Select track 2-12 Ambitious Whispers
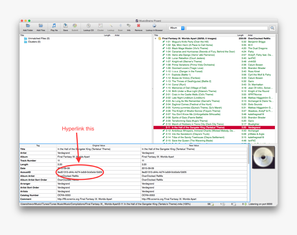This screenshot has width=297, height=235. point(214,131)
